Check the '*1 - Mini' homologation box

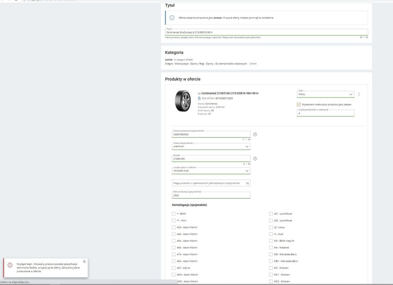pos(174,220)
